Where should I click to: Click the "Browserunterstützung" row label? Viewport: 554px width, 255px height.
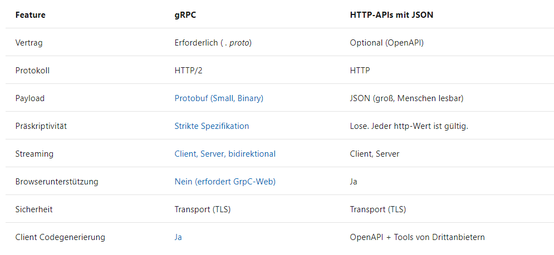(x=56, y=182)
